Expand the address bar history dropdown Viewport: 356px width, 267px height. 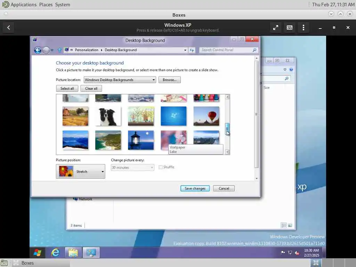[x=185, y=50]
